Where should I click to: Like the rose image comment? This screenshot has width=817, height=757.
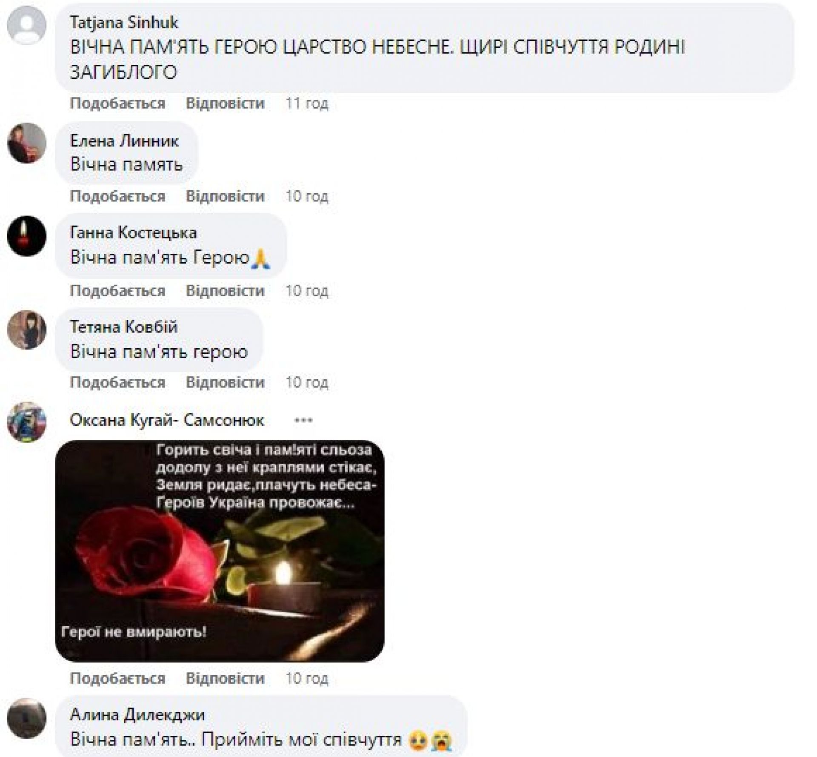[x=117, y=678]
